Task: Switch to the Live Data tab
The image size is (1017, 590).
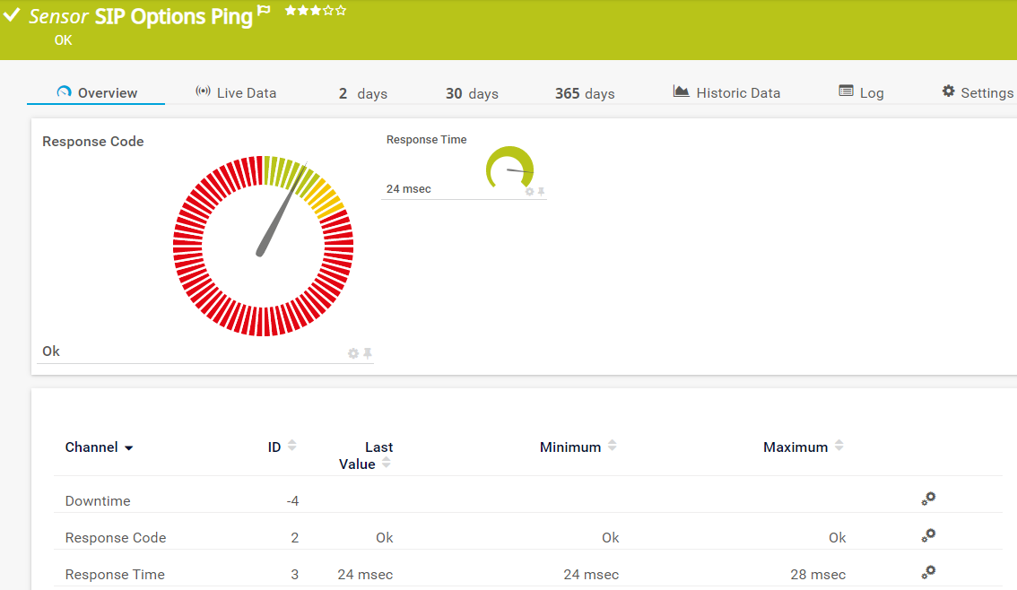Action: (236, 93)
